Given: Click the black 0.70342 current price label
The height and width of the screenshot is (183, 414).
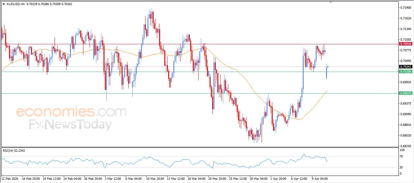Looking at the screenshot, I should click(x=405, y=67).
